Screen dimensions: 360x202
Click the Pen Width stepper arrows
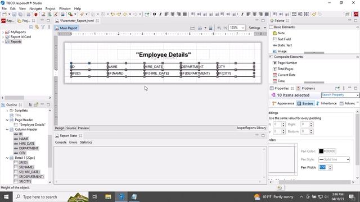coord(330,167)
